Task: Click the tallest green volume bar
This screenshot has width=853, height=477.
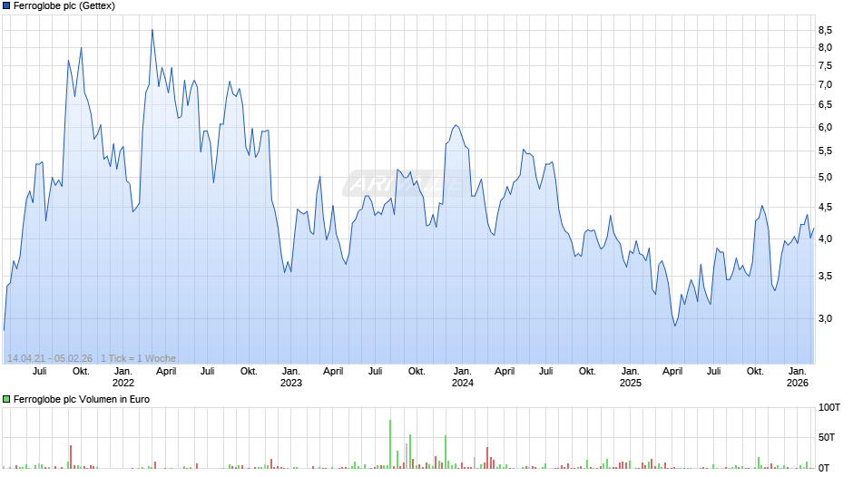Action: (x=390, y=443)
